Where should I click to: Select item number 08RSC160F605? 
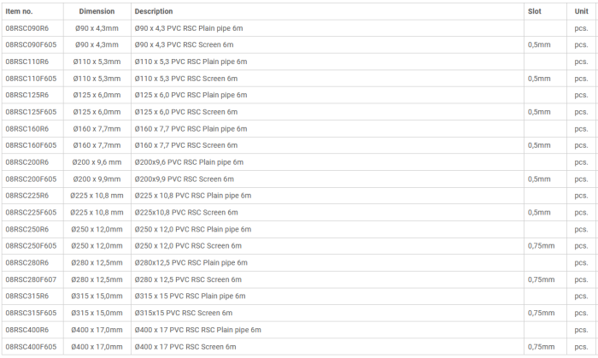click(x=32, y=145)
